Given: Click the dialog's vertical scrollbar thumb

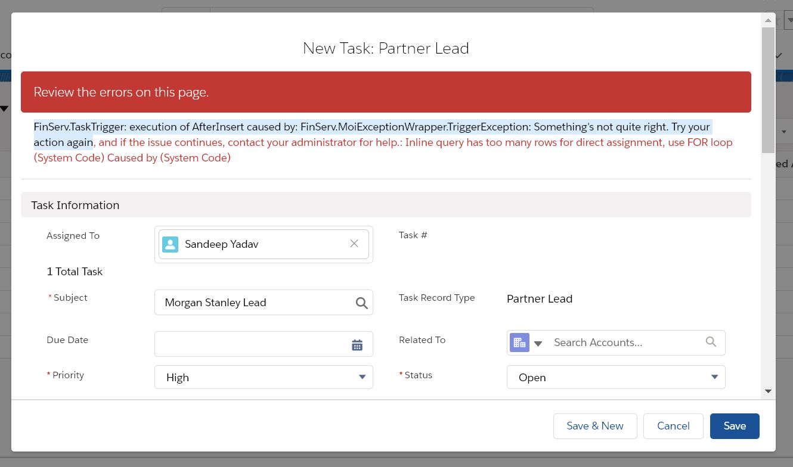Looking at the screenshot, I should 768,89.
